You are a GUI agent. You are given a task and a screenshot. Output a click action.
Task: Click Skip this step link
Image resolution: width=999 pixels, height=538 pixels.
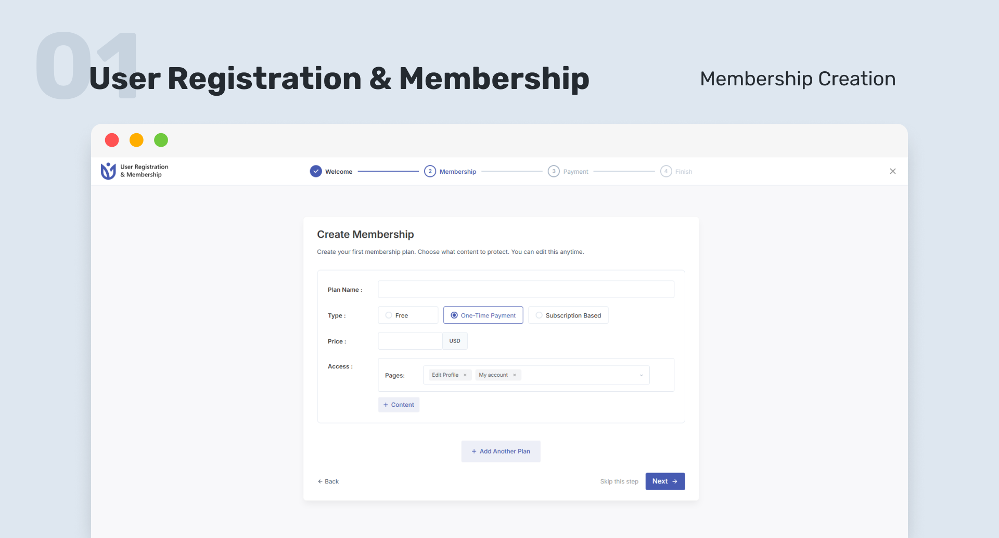pyautogui.click(x=619, y=482)
